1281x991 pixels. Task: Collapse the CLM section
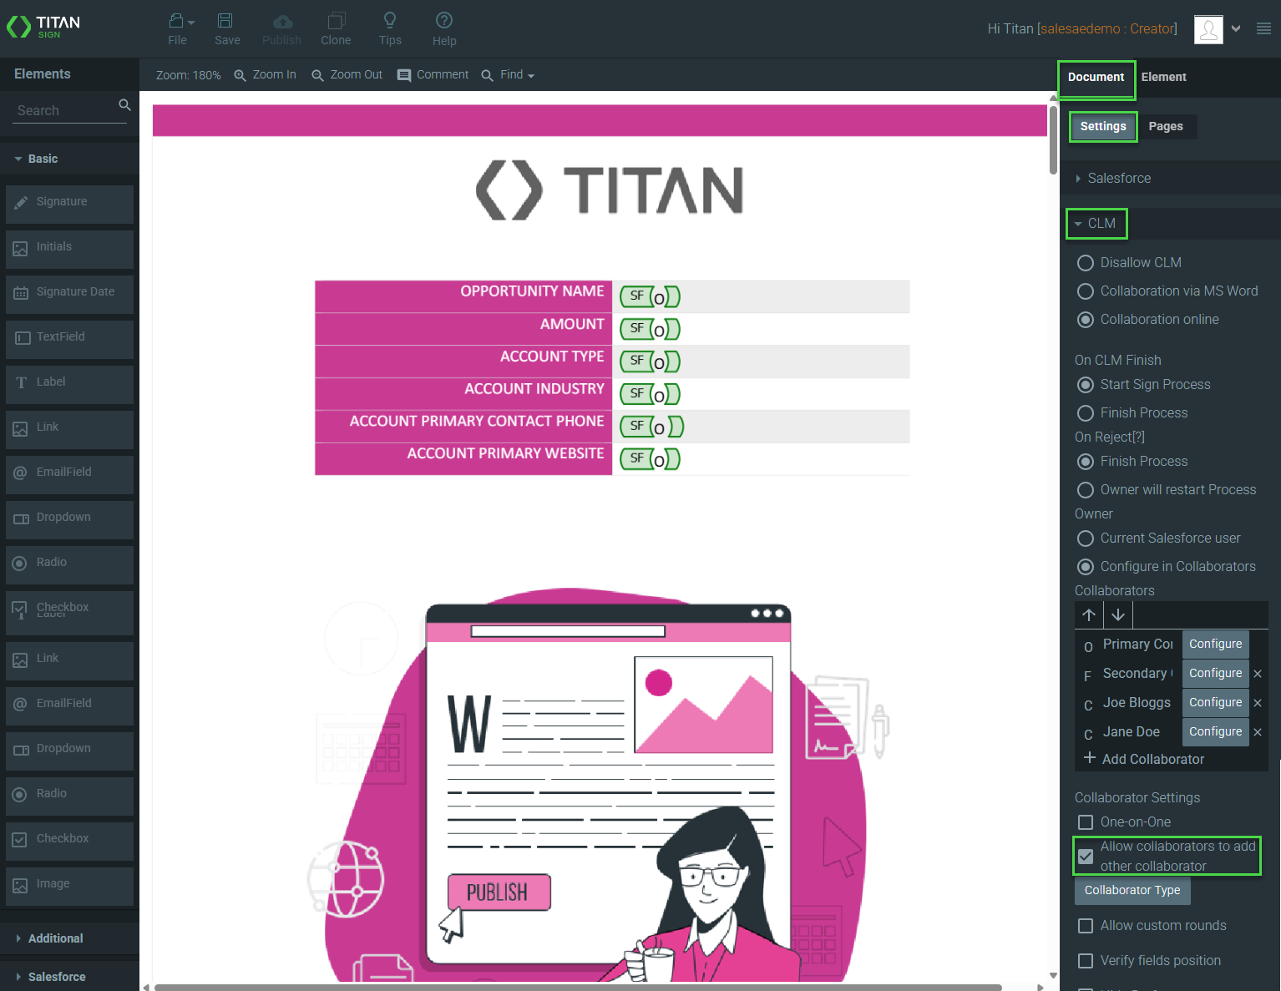coord(1096,223)
